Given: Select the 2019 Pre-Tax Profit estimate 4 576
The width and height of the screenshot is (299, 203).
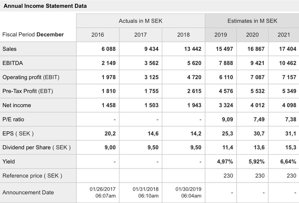Looking at the screenshot, I should pos(226,91).
